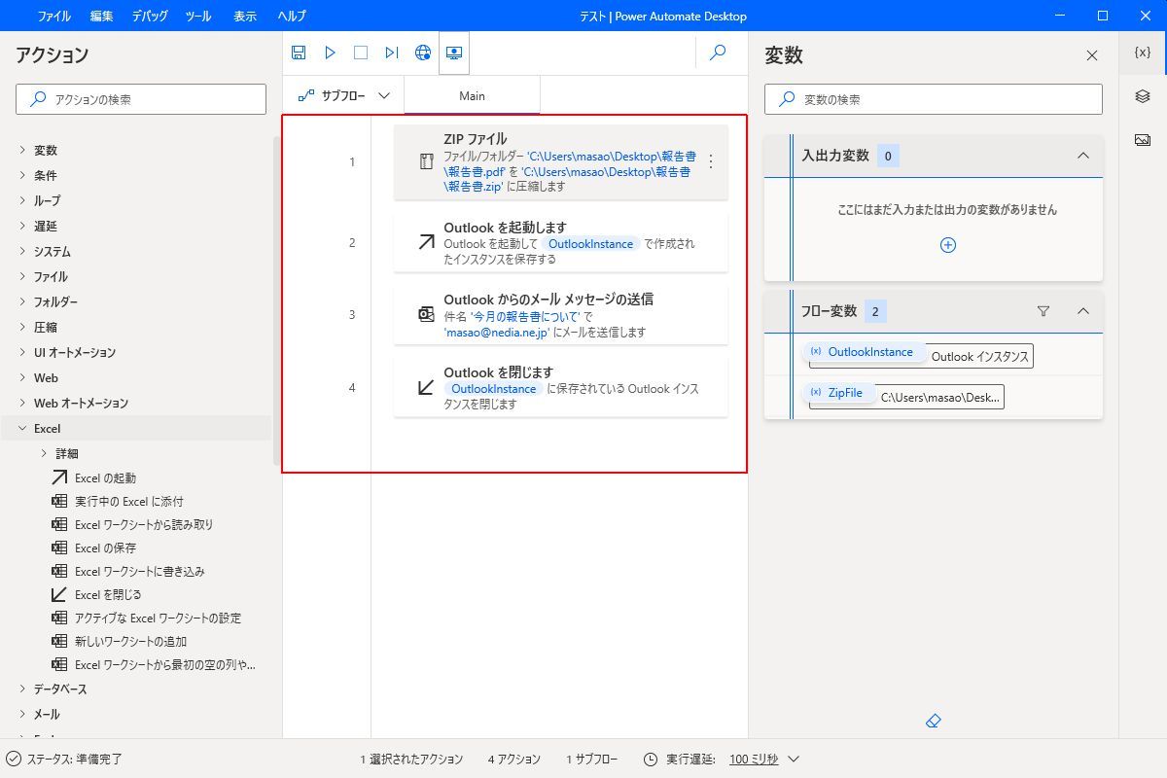
Task: Expand the ループ action group
Action: click(x=22, y=200)
